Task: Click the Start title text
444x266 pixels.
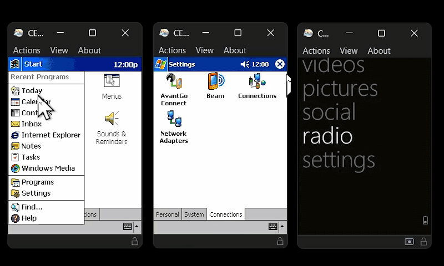Action: (x=33, y=64)
